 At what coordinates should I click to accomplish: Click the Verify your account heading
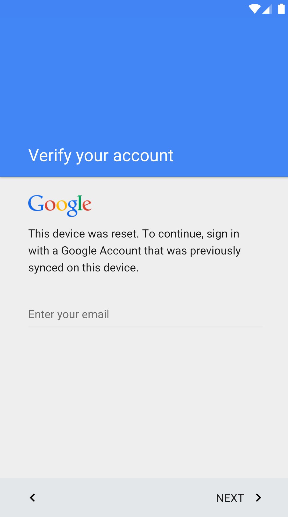click(101, 156)
